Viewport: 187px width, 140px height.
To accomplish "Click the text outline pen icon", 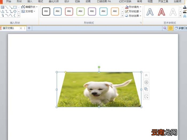I will pyautogui.click(x=185, y=11).
